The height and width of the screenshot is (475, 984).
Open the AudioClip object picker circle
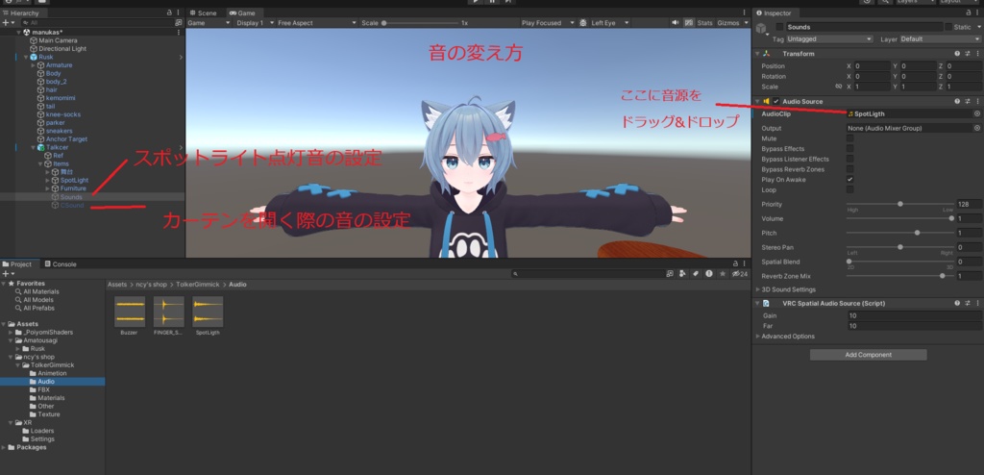(977, 113)
